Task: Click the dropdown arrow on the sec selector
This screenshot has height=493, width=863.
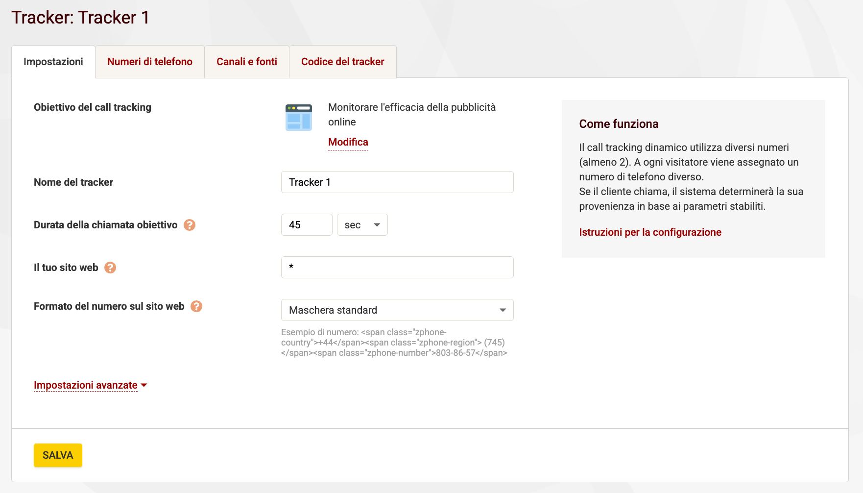Action: pyautogui.click(x=376, y=224)
